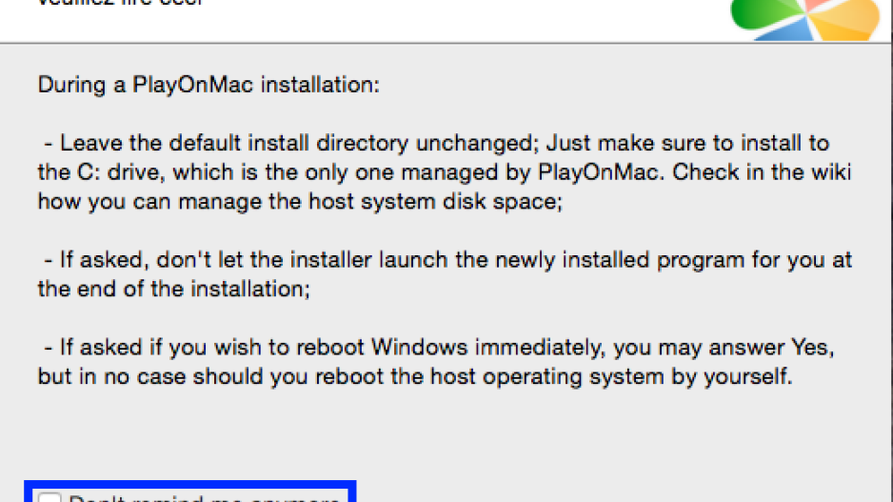The width and height of the screenshot is (893, 502).
Task: Click the reboot Windows immediately instruction line
Action: click(x=439, y=347)
